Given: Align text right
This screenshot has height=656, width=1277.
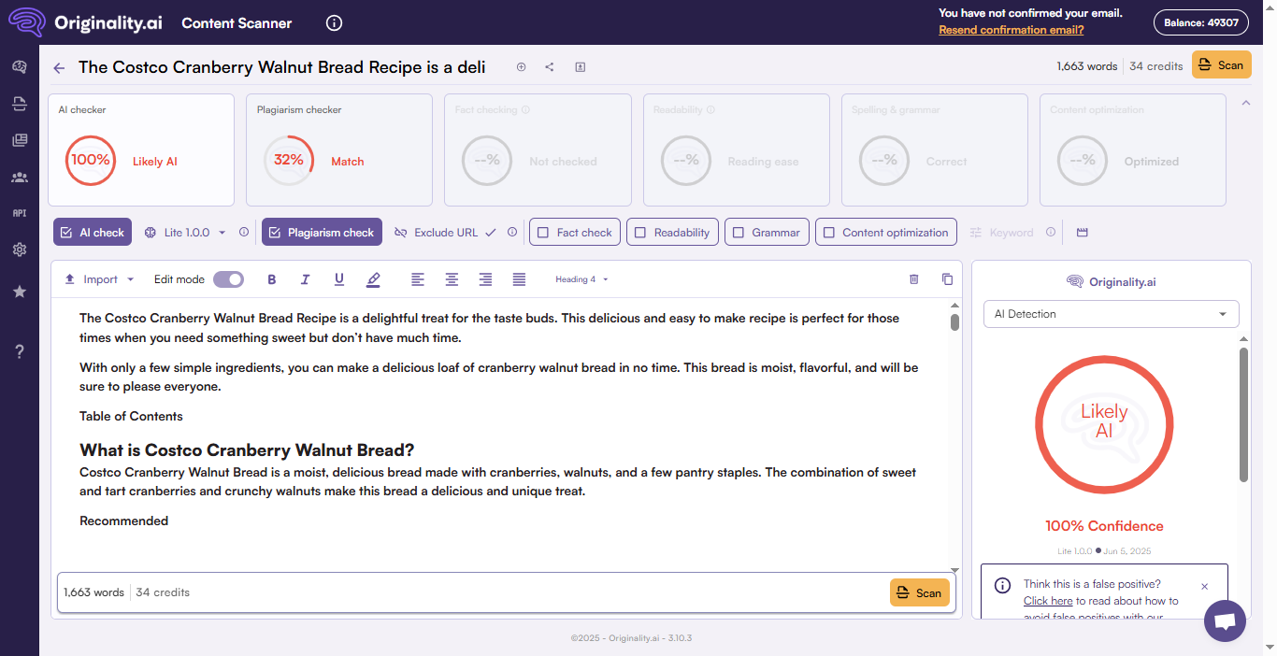Looking at the screenshot, I should 485,279.
